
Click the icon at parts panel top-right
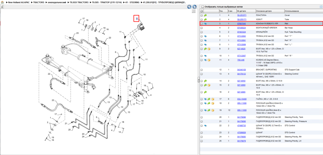coord(321,6)
